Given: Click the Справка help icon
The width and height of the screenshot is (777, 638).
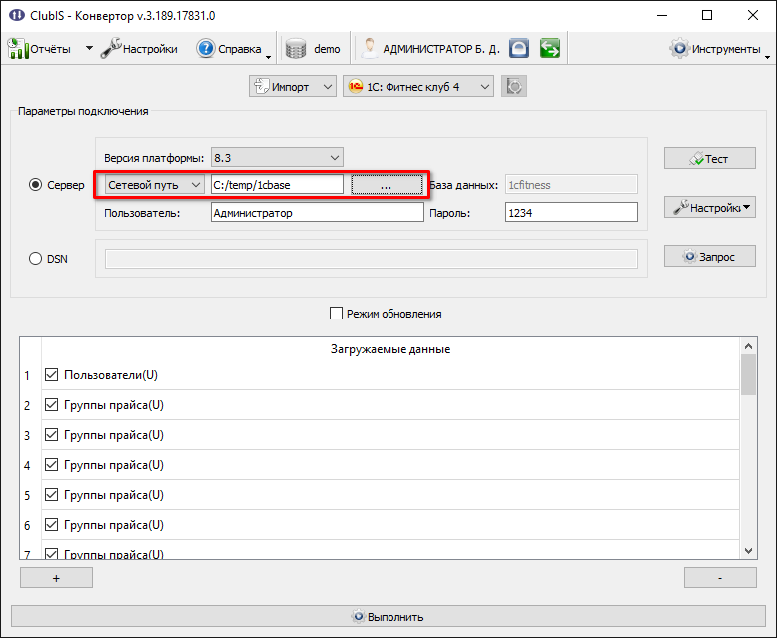Looking at the screenshot, I should 205,49.
